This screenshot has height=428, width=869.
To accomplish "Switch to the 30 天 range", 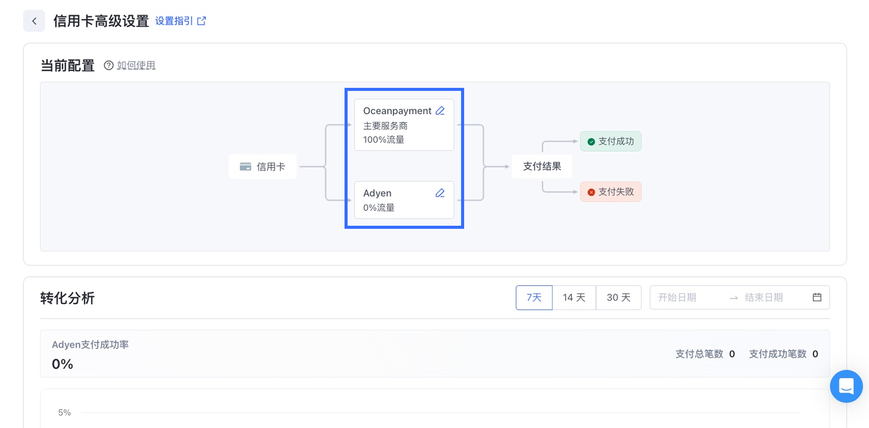I will pos(619,297).
